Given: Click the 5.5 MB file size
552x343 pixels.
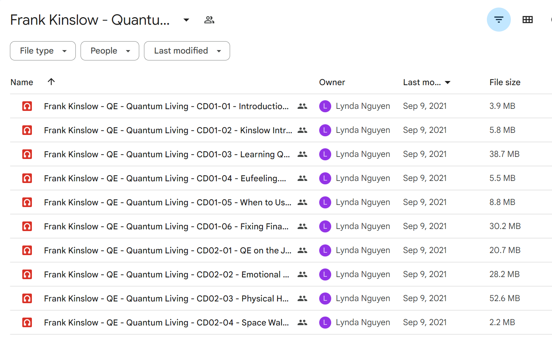Looking at the screenshot, I should (x=502, y=178).
